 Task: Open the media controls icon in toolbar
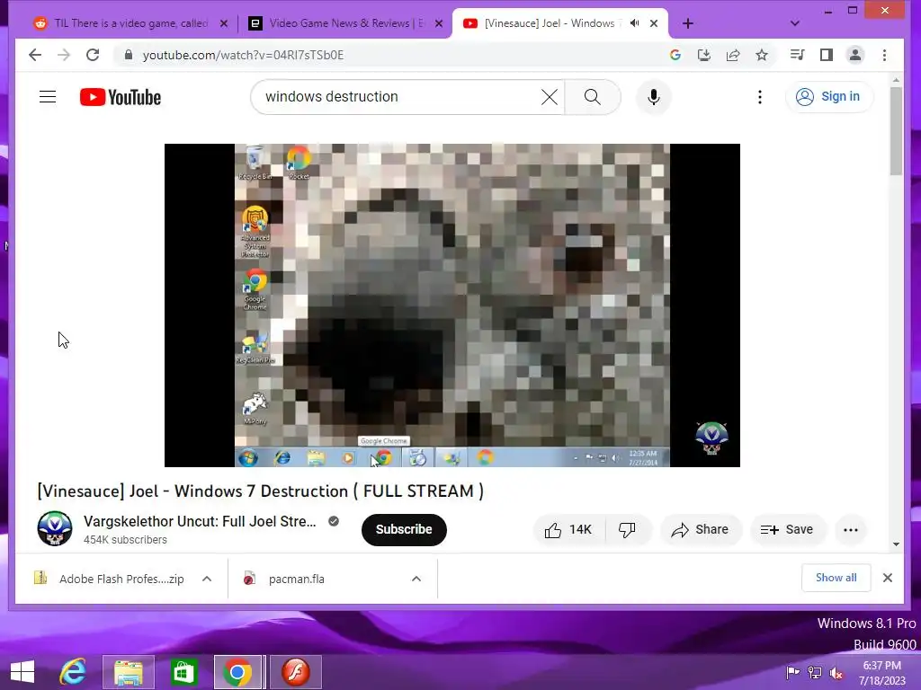(x=797, y=55)
